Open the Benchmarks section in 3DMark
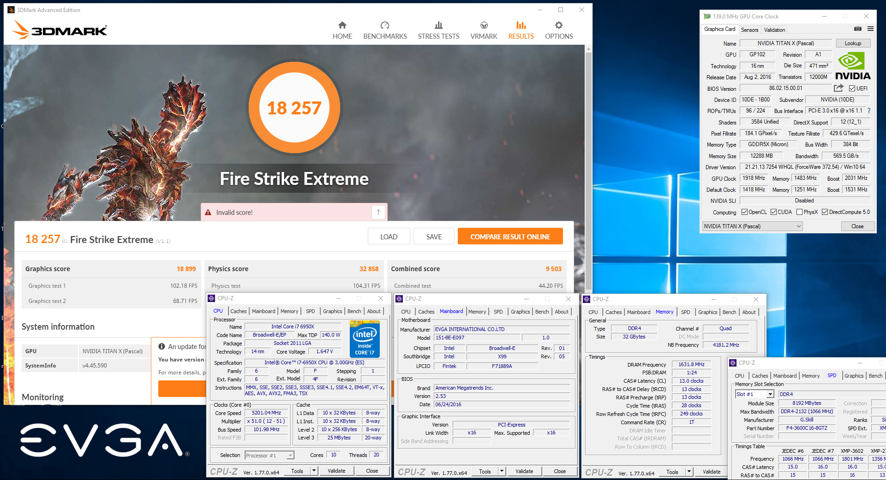Image resolution: width=886 pixels, height=480 pixels. [385, 30]
